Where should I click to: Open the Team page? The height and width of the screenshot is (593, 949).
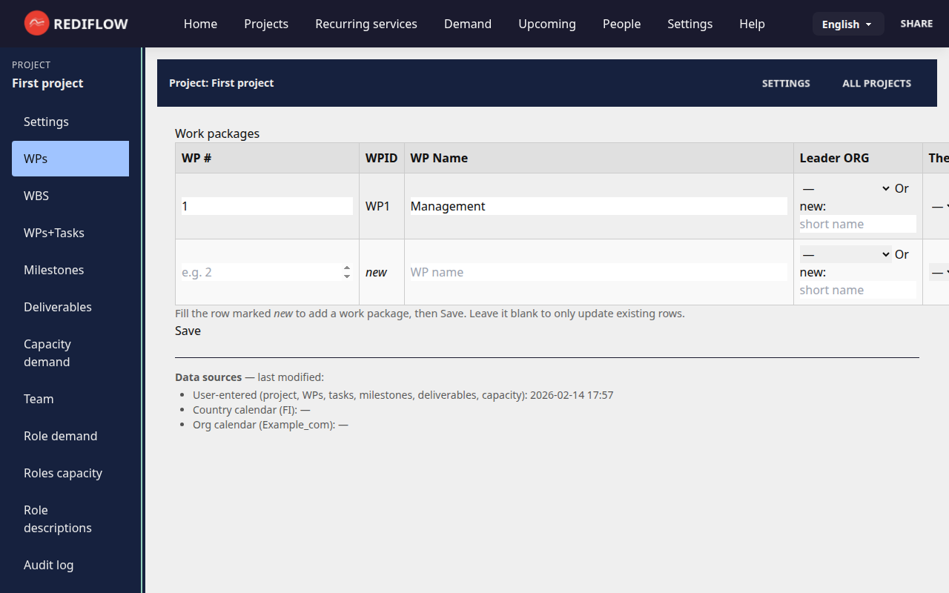pyautogui.click(x=39, y=399)
